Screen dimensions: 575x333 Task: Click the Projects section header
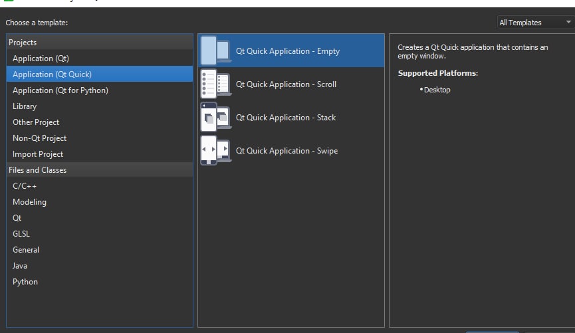pyautogui.click(x=99, y=42)
